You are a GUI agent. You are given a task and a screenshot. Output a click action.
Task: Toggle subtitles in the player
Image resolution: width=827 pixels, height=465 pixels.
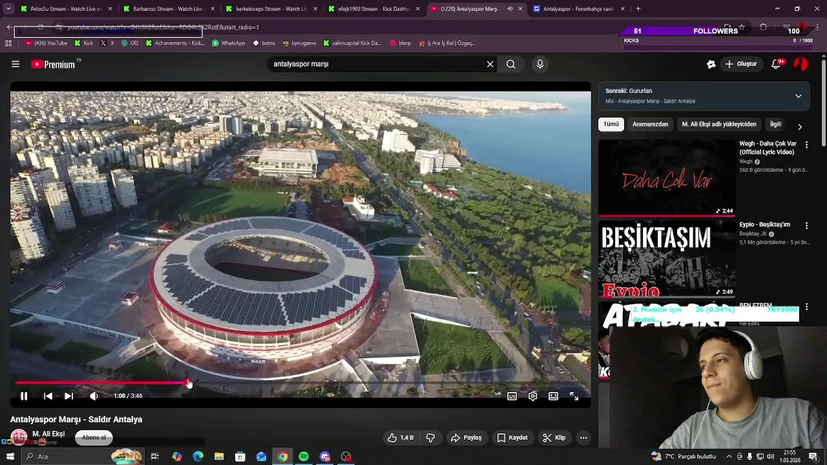[512, 396]
